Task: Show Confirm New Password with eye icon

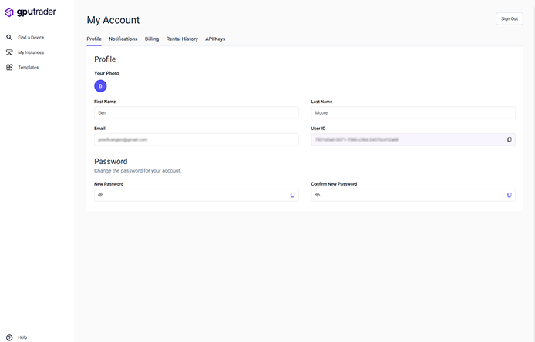Action: click(318, 195)
